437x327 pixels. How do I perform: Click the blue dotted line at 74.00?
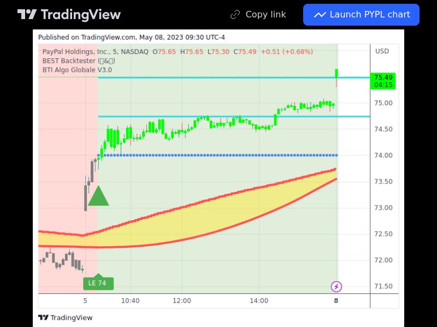pos(217,155)
